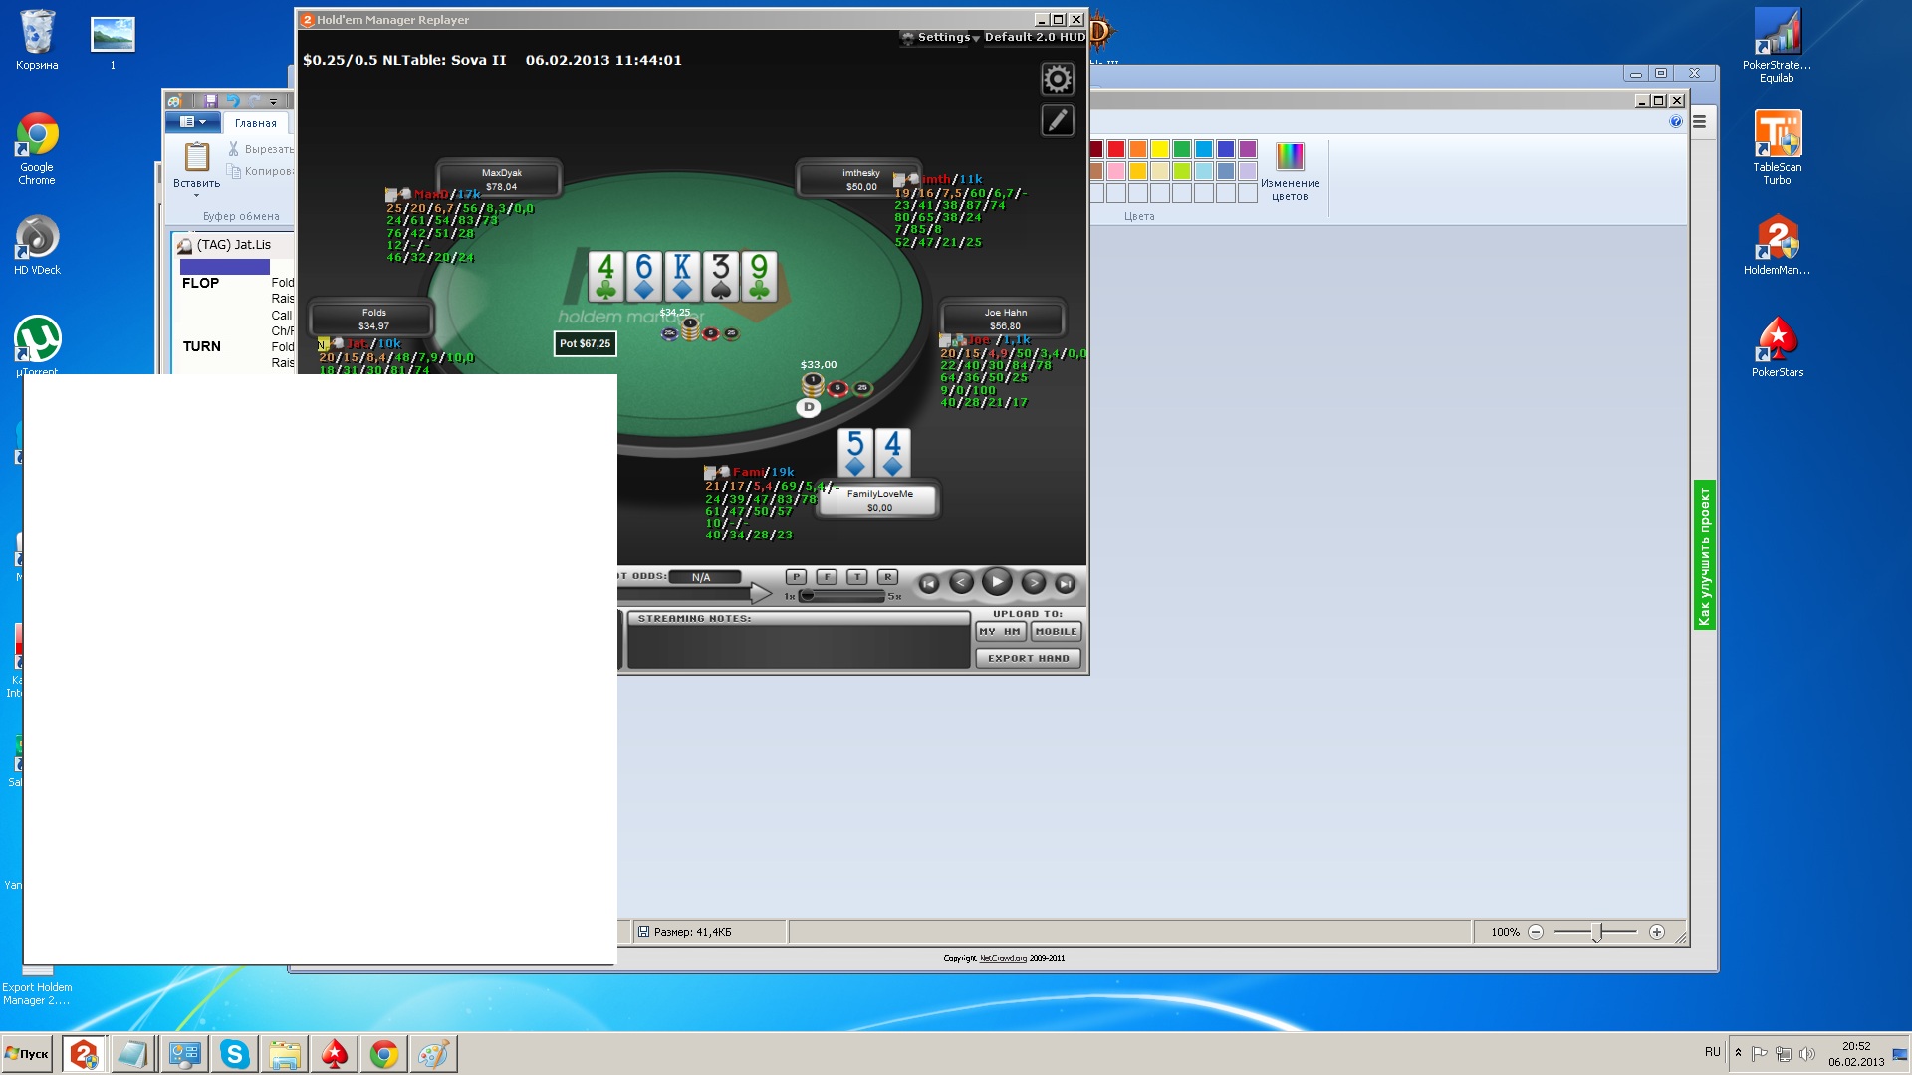
Task: Open HD VDeck desktop shortcut
Action: 37,246
